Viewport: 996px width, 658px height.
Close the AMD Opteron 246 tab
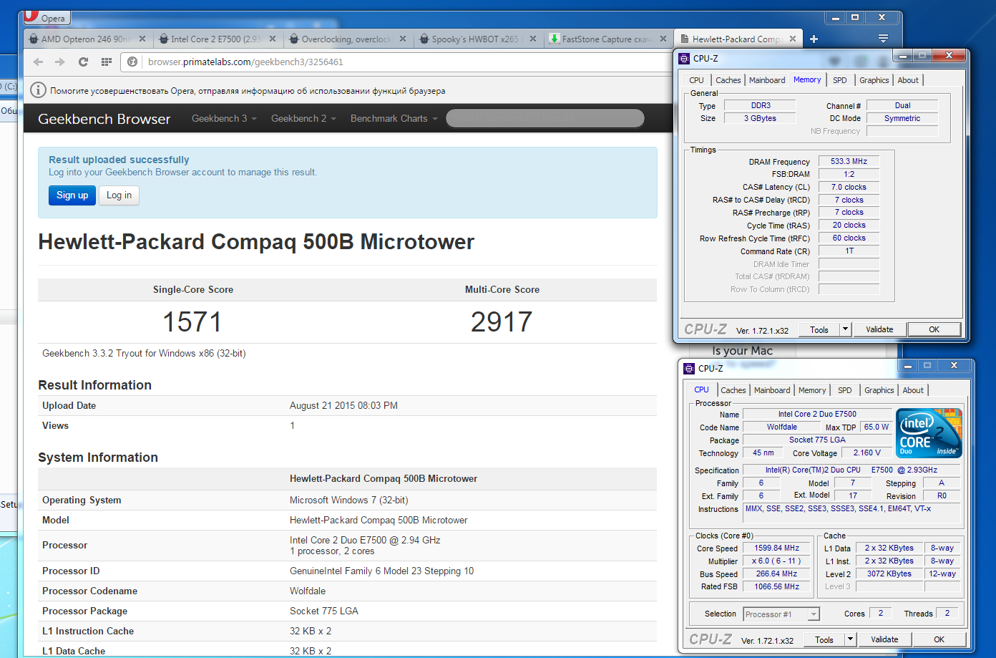142,39
